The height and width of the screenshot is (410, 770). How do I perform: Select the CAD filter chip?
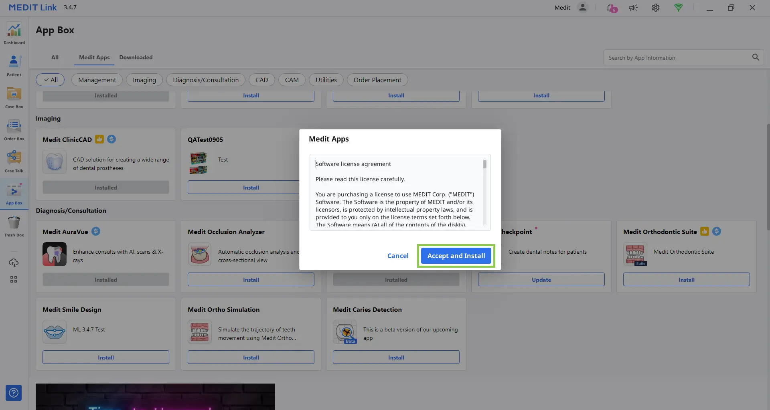click(x=261, y=80)
